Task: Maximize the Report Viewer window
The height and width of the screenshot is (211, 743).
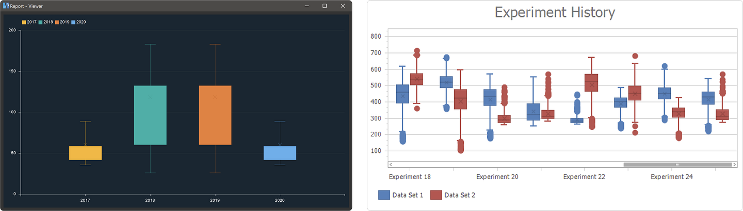Action: [325, 6]
